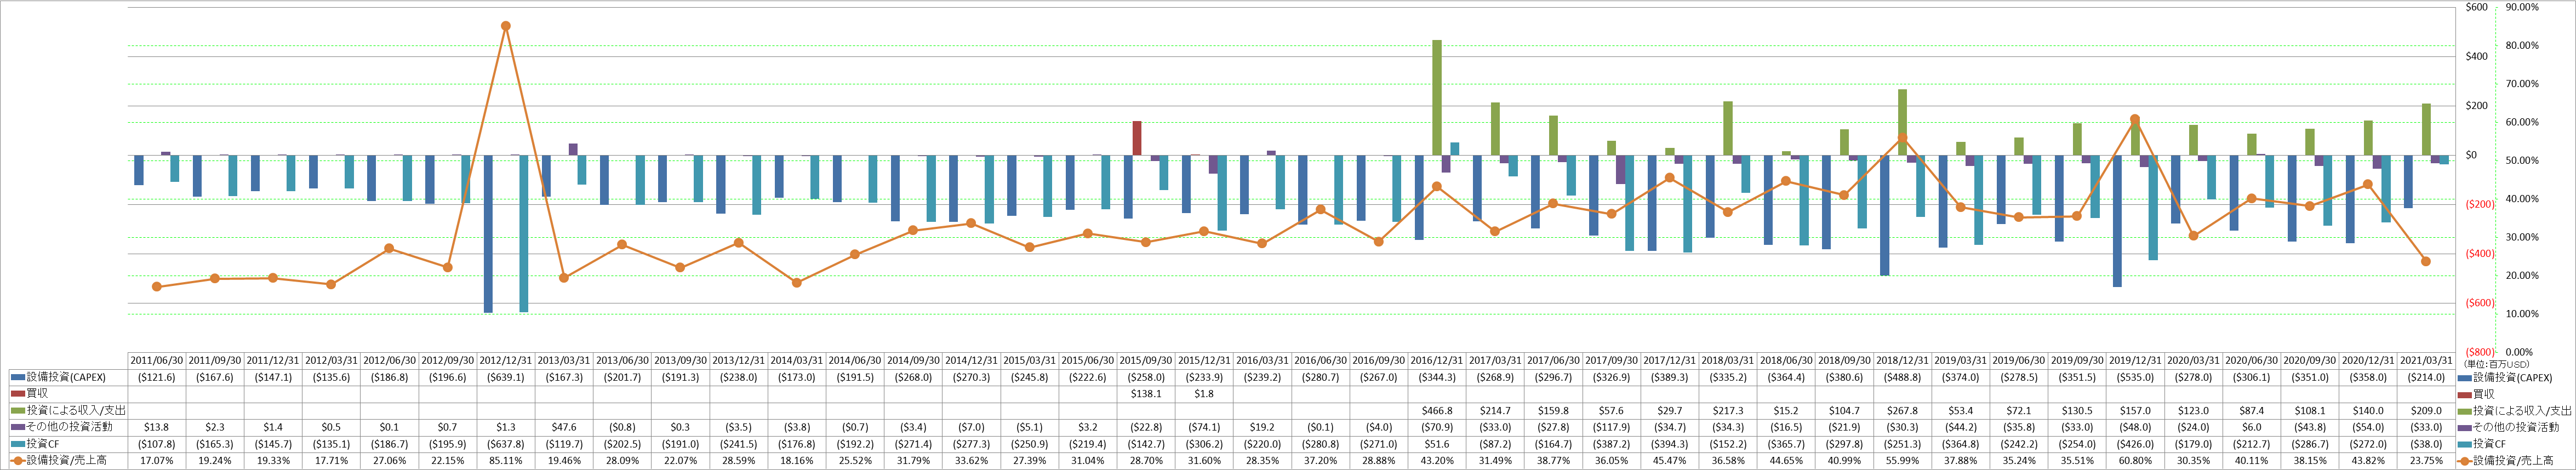
Task: Click red 買収 swatch at row start
Action: [17, 394]
